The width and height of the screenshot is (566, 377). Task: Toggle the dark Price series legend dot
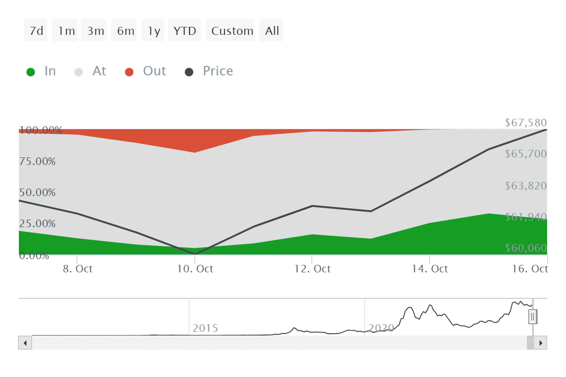coord(189,72)
